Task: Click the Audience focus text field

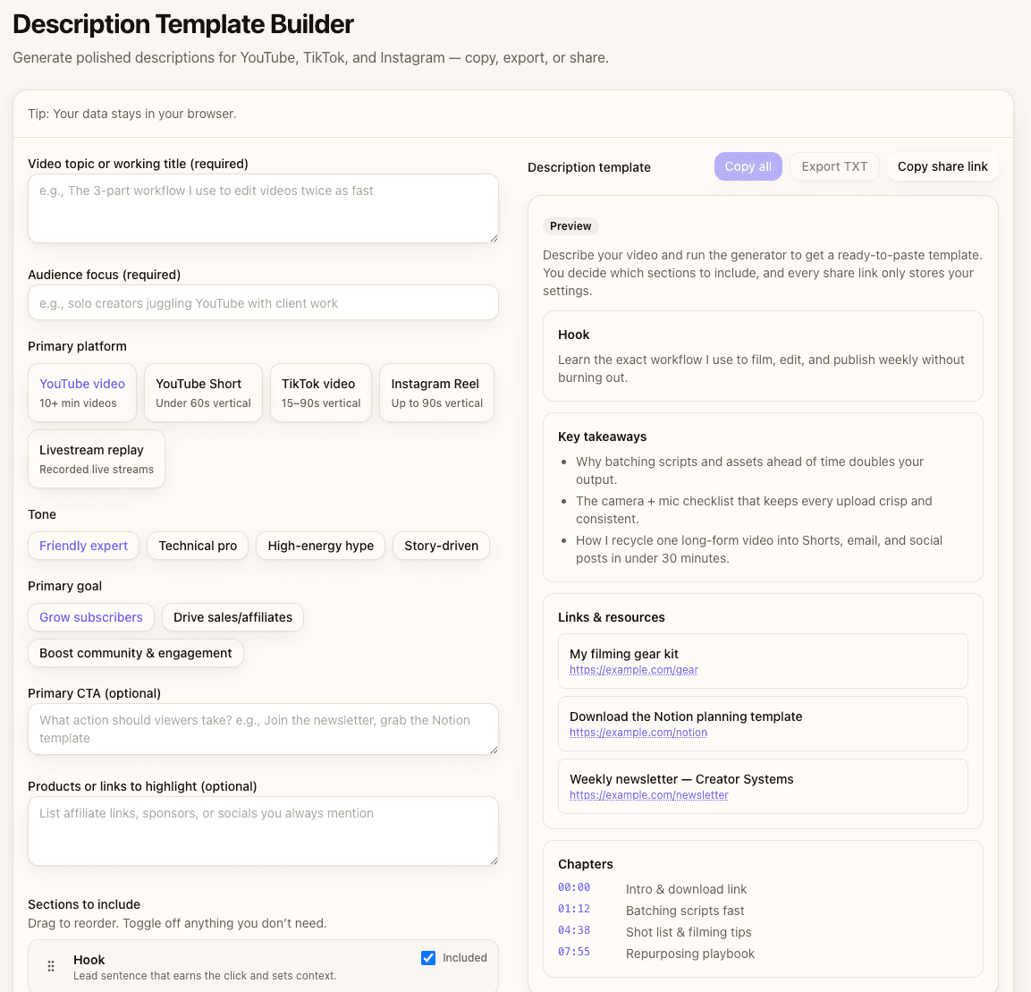Action: 263,302
